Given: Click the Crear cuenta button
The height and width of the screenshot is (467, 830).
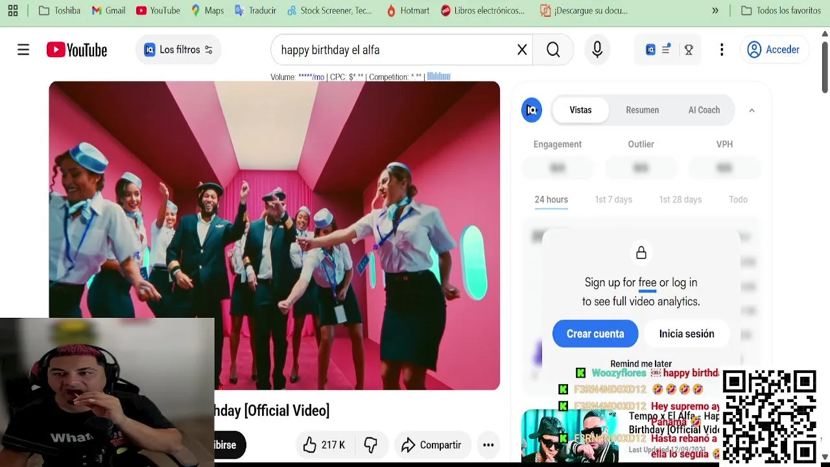Looking at the screenshot, I should (x=595, y=334).
